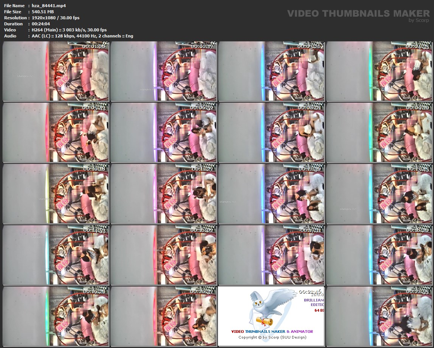The width and height of the screenshot is (434, 348).
Task: Click the file name hza_84441.mp4
Action: click(49, 6)
